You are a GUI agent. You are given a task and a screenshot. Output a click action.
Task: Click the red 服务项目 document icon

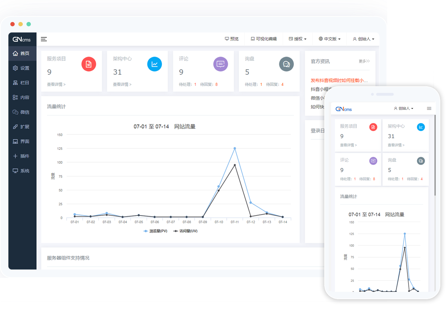click(x=89, y=64)
